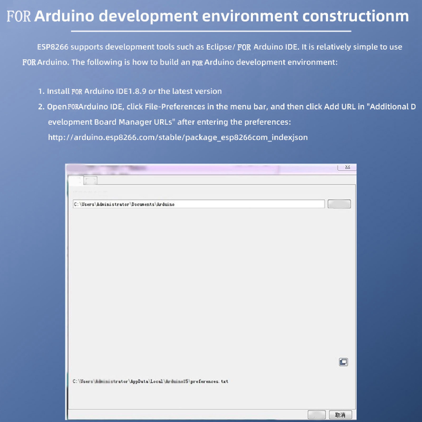Viewport: 422px width, 422px height.
Task: Click the blank OK button beside 取消
Action: (317, 415)
